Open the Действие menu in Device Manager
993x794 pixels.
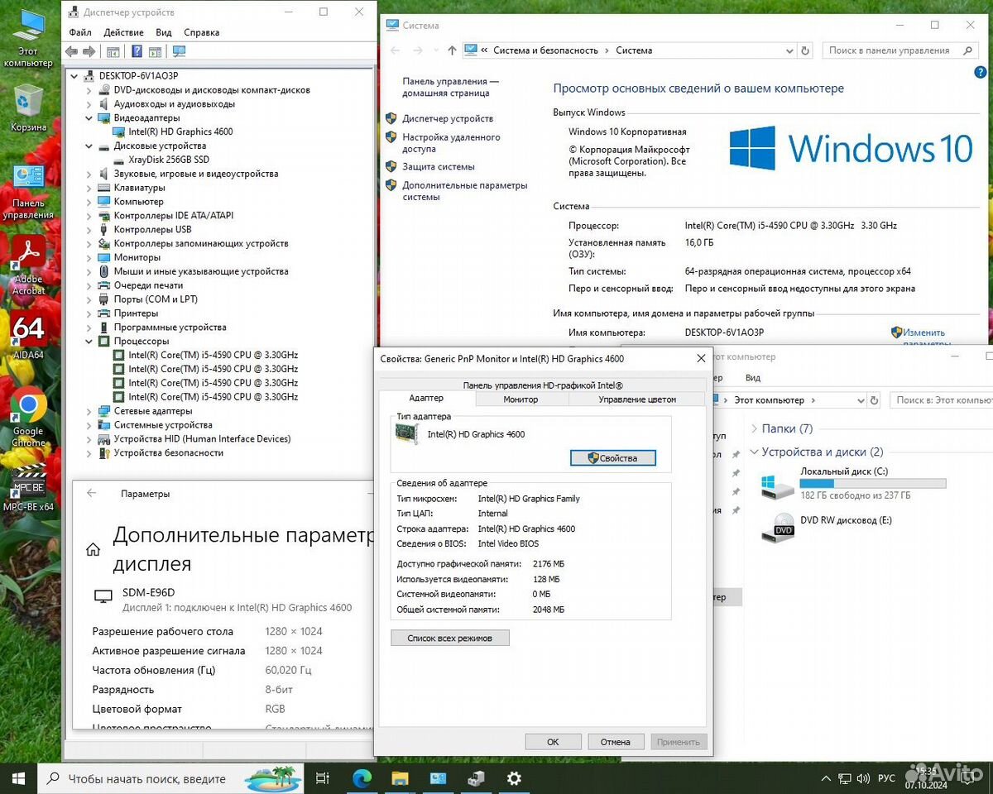[124, 32]
